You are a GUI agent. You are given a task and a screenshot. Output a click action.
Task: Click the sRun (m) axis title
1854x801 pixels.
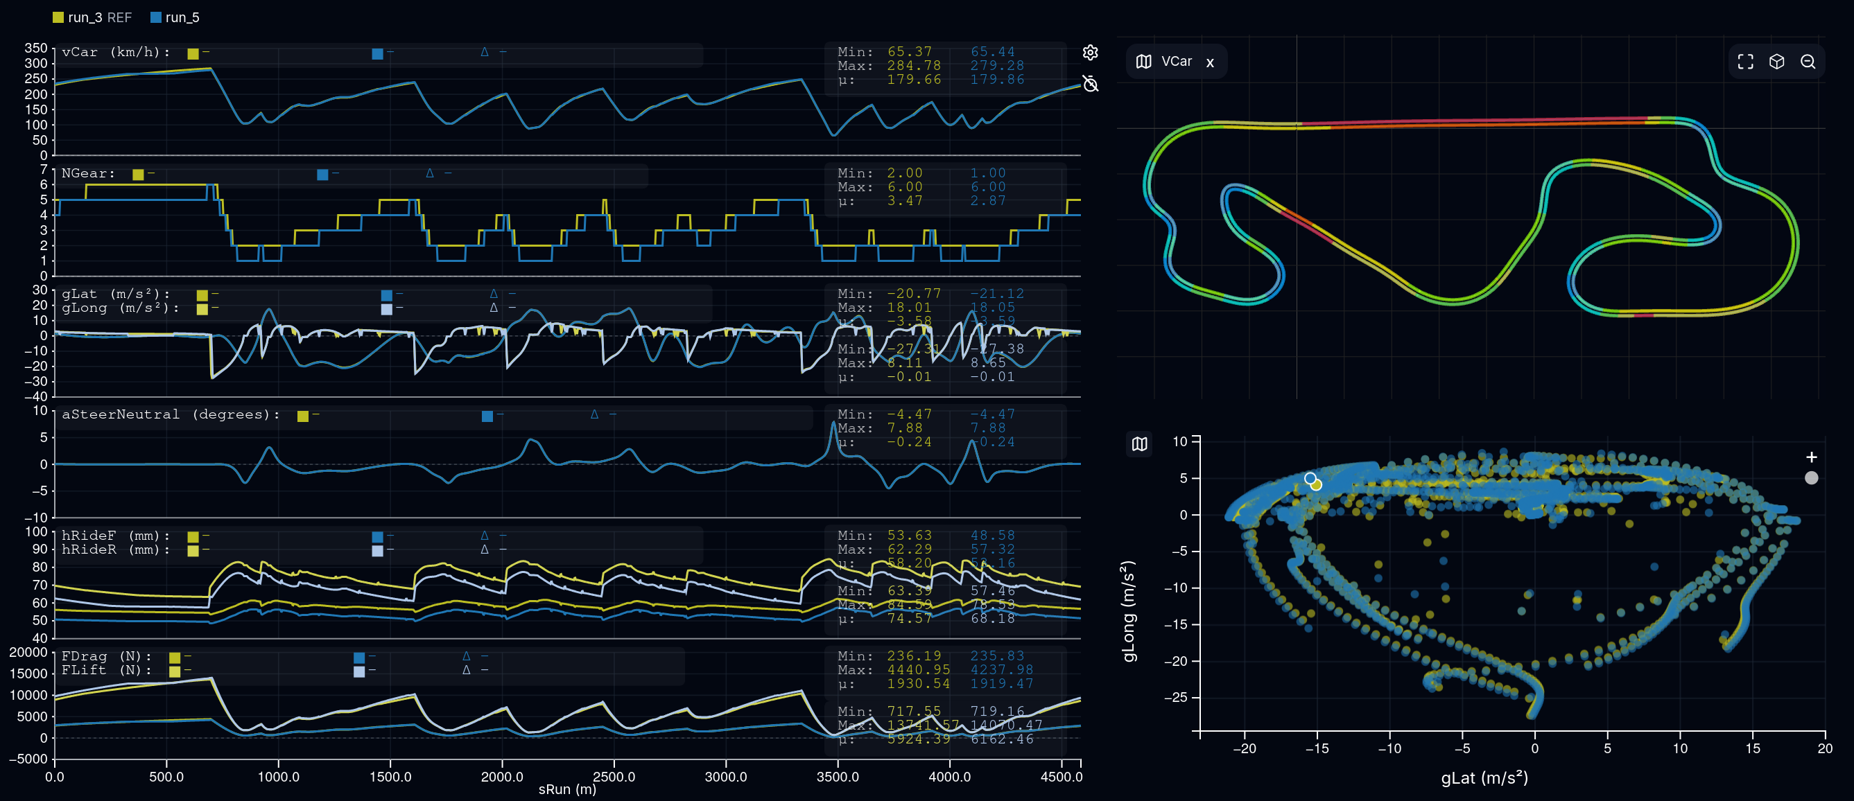567,789
